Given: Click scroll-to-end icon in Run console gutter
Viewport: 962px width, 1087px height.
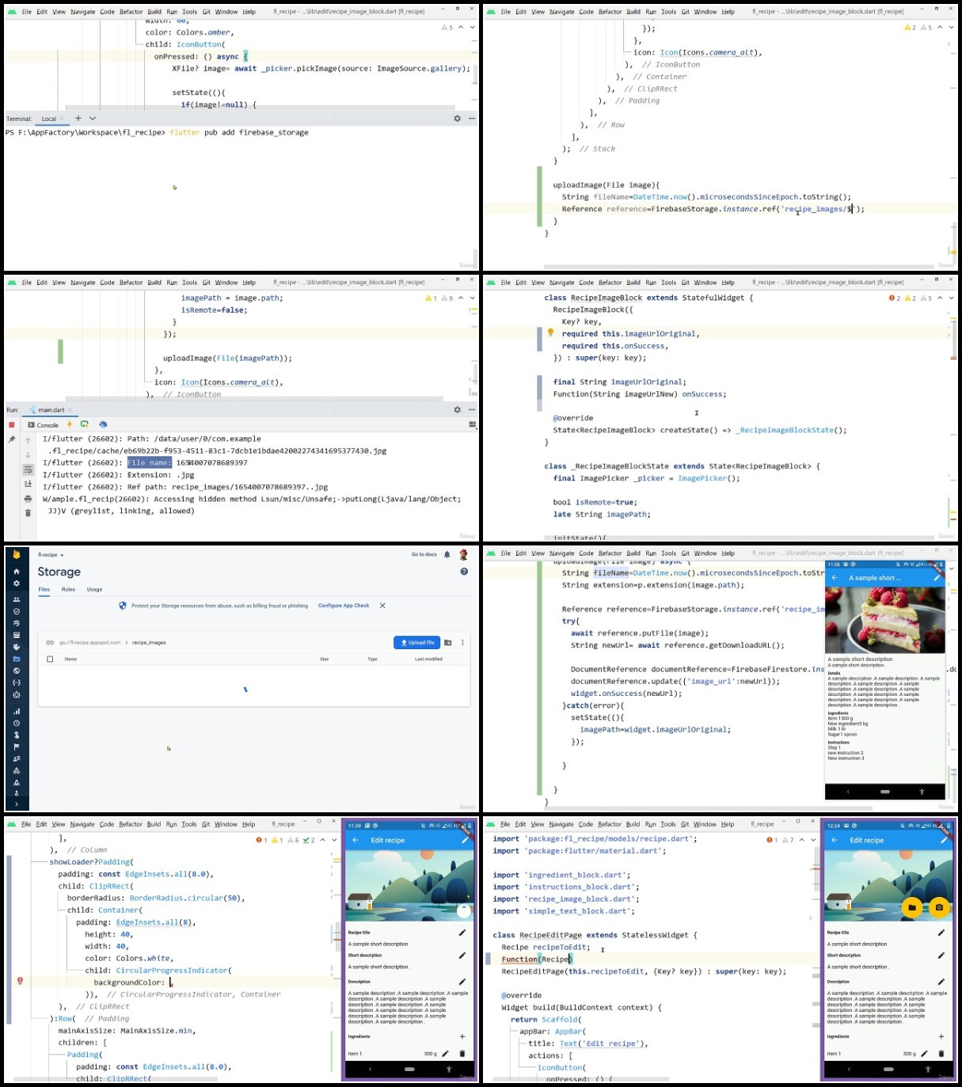Looking at the screenshot, I should (28, 484).
